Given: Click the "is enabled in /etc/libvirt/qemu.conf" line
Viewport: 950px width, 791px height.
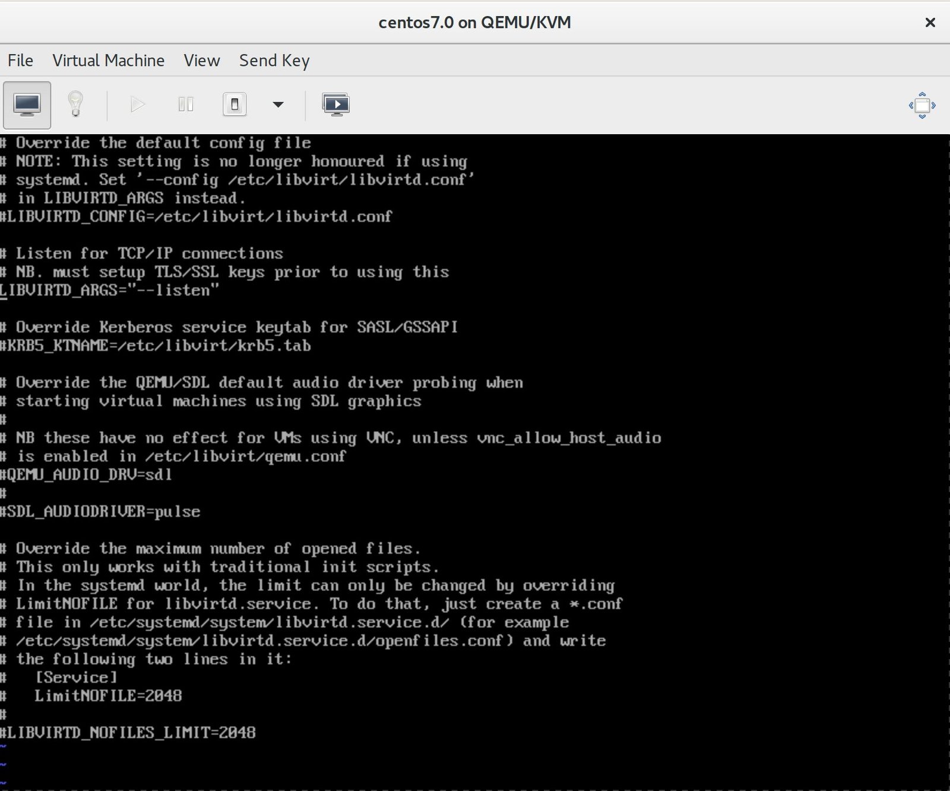Looking at the screenshot, I should pyautogui.click(x=173, y=456).
